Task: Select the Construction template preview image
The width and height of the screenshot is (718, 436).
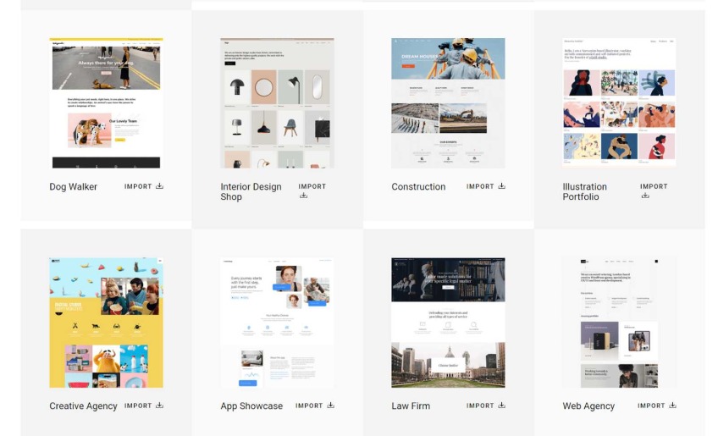Action: tap(448, 102)
